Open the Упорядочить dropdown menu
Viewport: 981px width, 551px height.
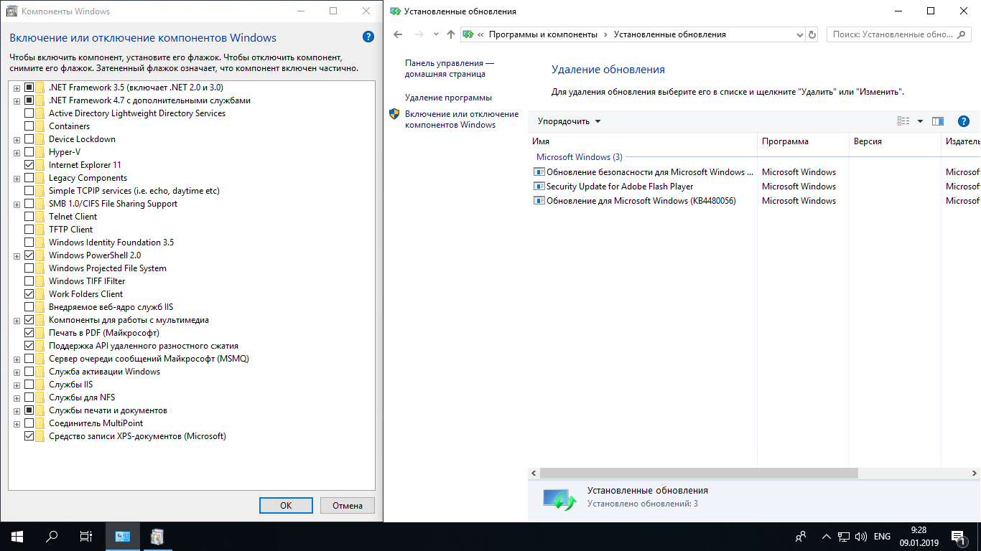pyautogui.click(x=569, y=121)
